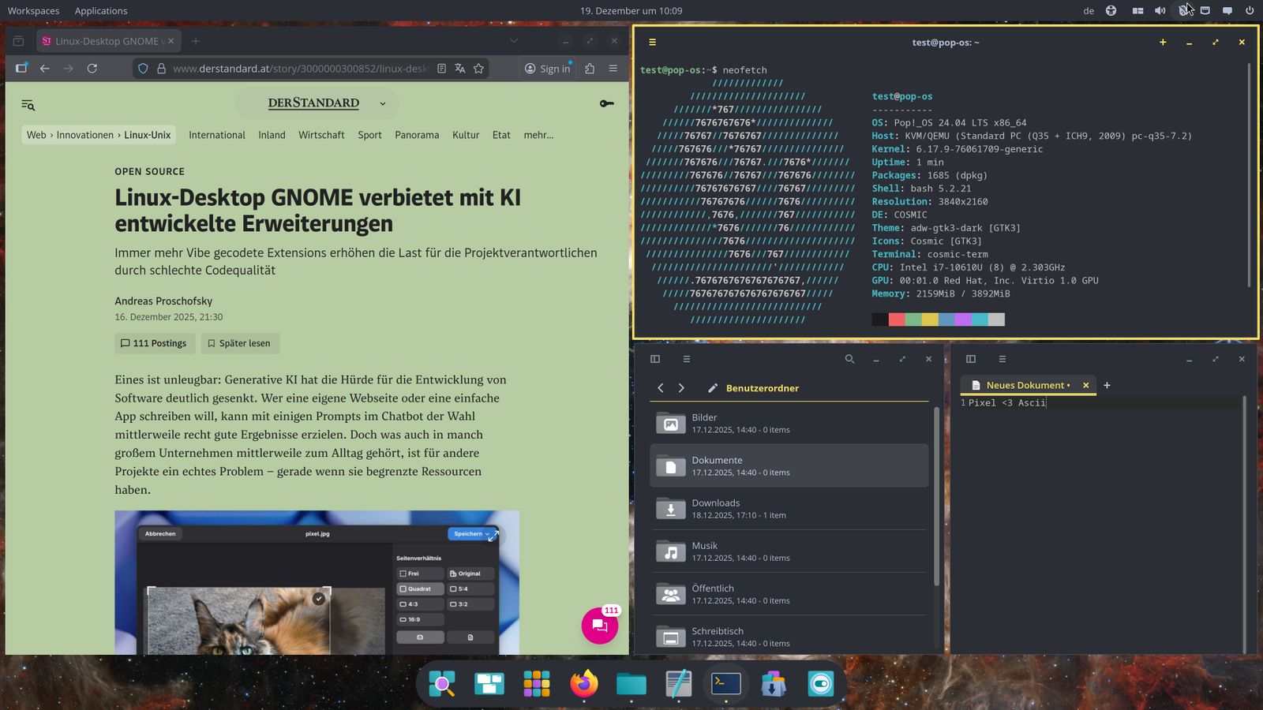Open the sound volume panel applet
This screenshot has width=1263, height=710.
pyautogui.click(x=1160, y=11)
